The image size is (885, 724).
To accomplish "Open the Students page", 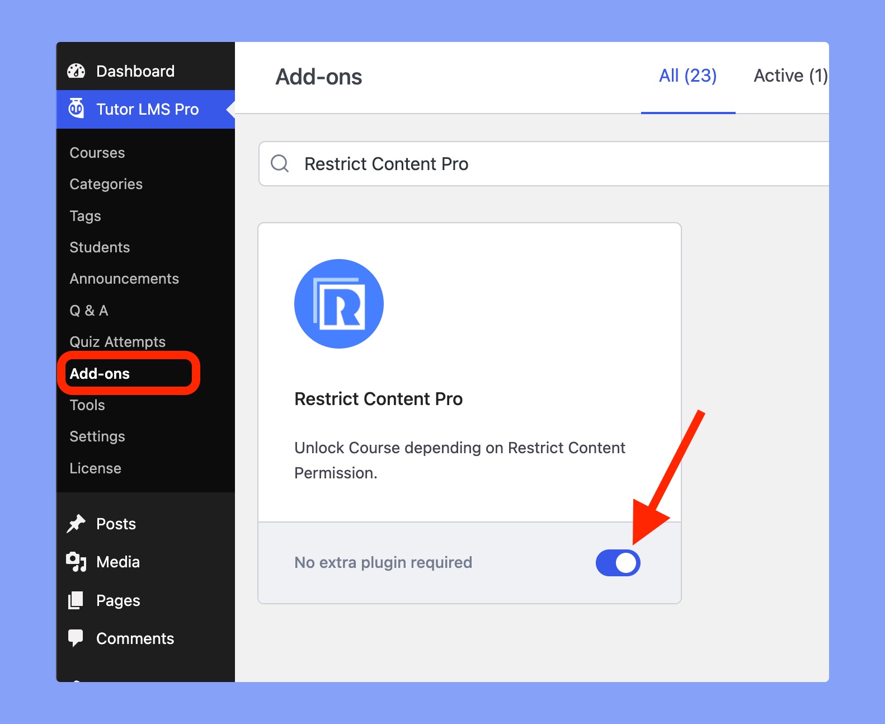I will tap(100, 247).
